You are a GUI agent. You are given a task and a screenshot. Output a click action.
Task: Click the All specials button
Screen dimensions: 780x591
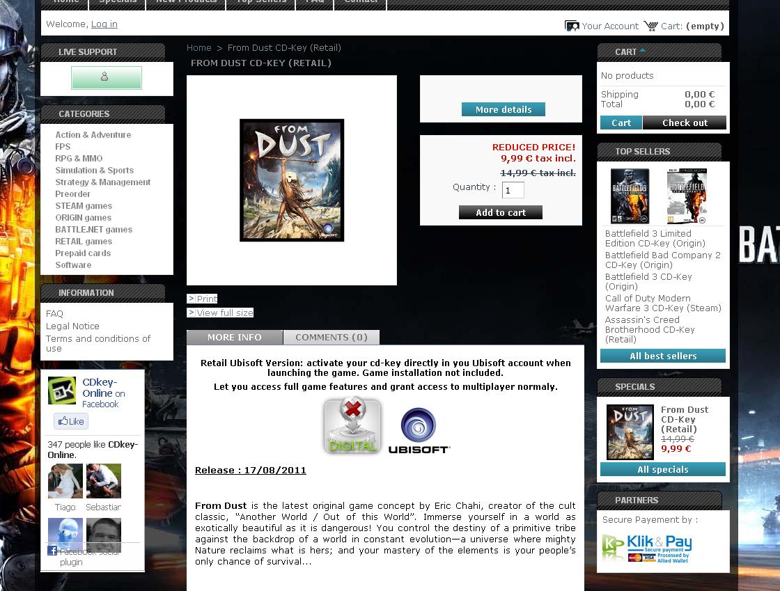pyautogui.click(x=662, y=470)
